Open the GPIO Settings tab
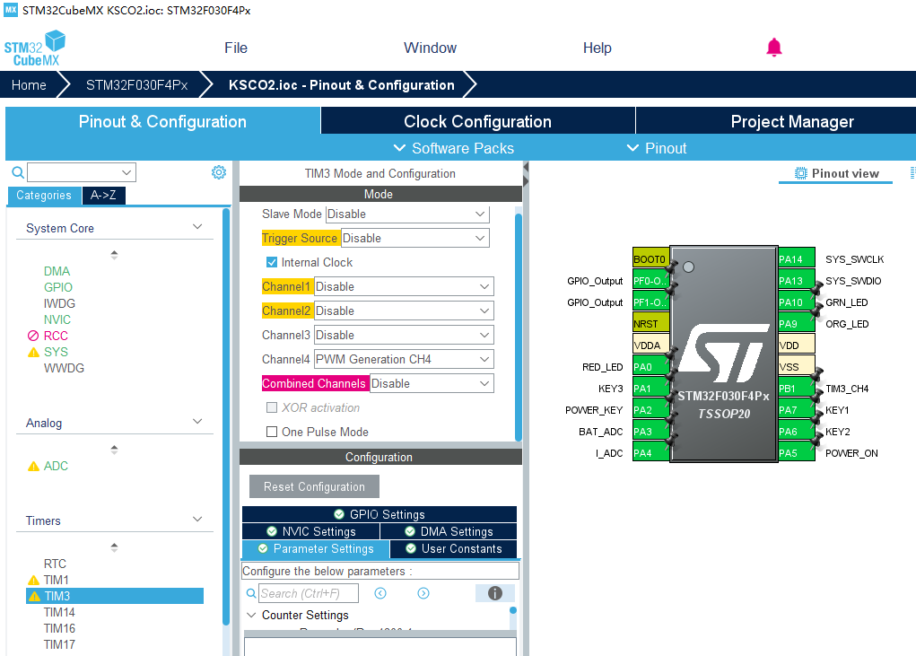 pos(379,514)
